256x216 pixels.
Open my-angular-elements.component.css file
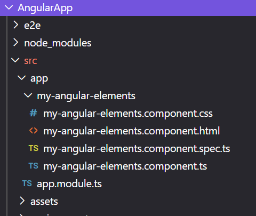(128, 114)
